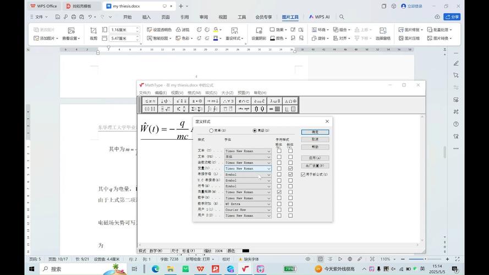This screenshot has height=275, width=489.
Task: Open MathType relational symbols palette (≤≠≈)
Action: coord(150,101)
